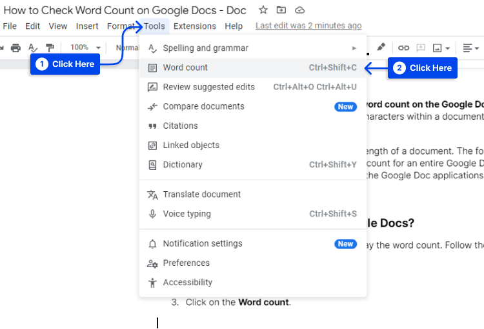Open the Extensions menu
The width and height of the screenshot is (484, 329).
[x=195, y=26]
